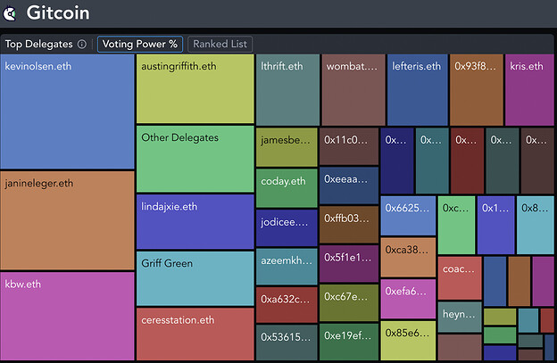Select the kbw.eth treemap block
This screenshot has height=363, width=557.
pos(67,316)
